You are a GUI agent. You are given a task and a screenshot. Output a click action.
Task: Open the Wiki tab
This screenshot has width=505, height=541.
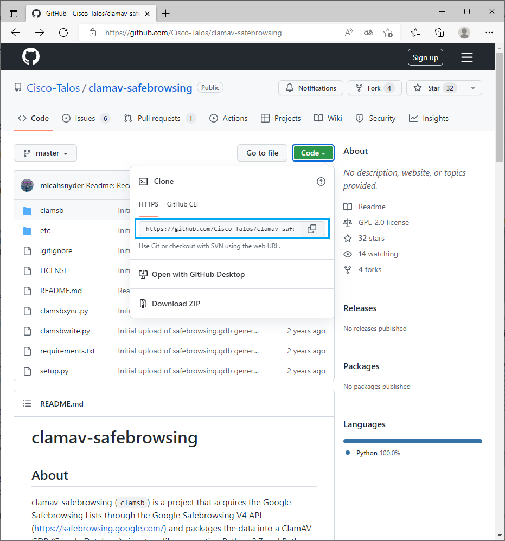tap(328, 118)
